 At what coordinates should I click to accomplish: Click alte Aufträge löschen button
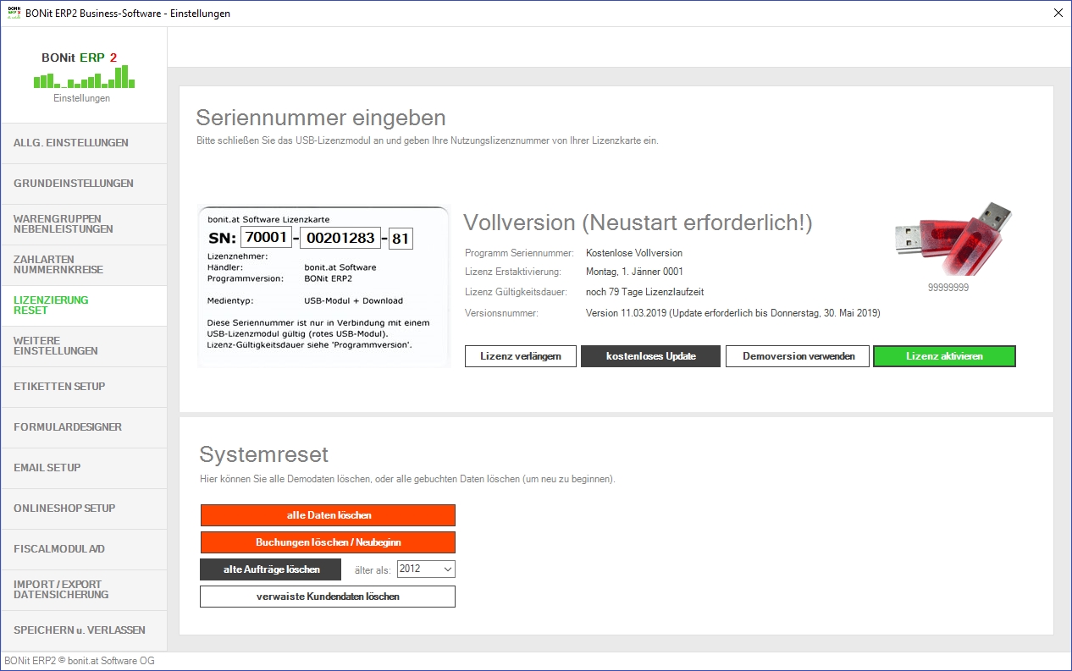(x=271, y=569)
